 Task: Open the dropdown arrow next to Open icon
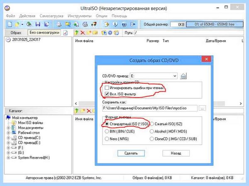point(22,24)
